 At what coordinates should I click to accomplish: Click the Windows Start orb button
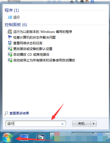pos(7,138)
